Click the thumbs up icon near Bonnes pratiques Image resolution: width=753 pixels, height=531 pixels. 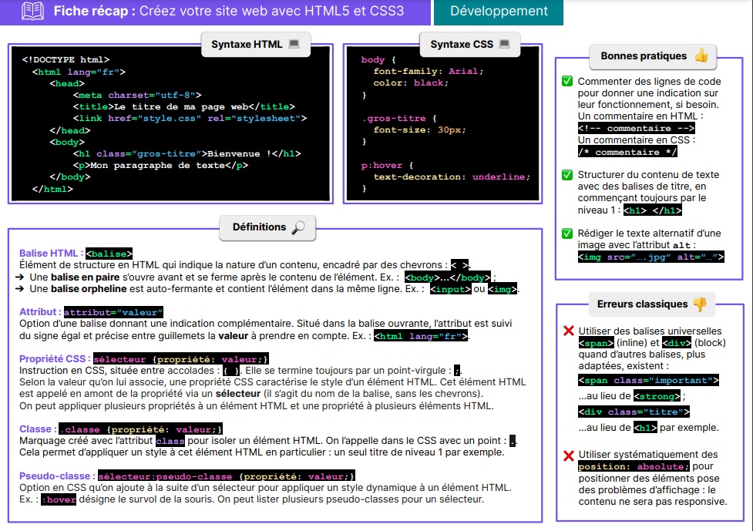point(701,56)
